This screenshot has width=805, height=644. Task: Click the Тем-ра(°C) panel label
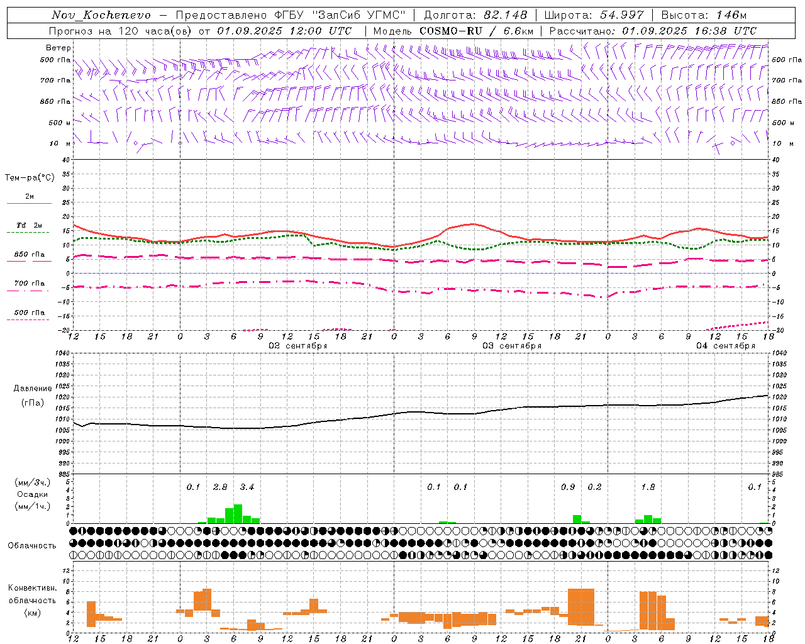[x=30, y=178]
